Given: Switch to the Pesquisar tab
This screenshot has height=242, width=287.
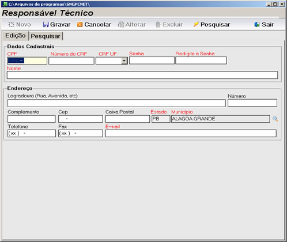Looking at the screenshot, I should coord(46,36).
